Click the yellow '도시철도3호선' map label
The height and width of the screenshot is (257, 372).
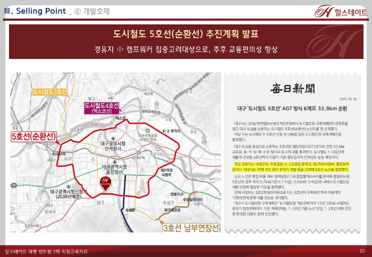(50, 92)
